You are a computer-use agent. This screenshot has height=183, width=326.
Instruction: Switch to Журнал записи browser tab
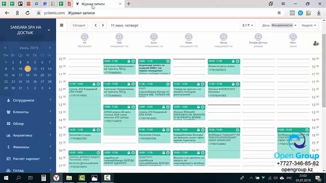[99, 4]
